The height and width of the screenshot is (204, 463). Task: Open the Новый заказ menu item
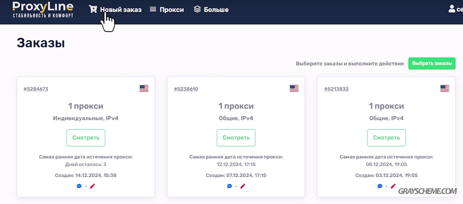(115, 10)
